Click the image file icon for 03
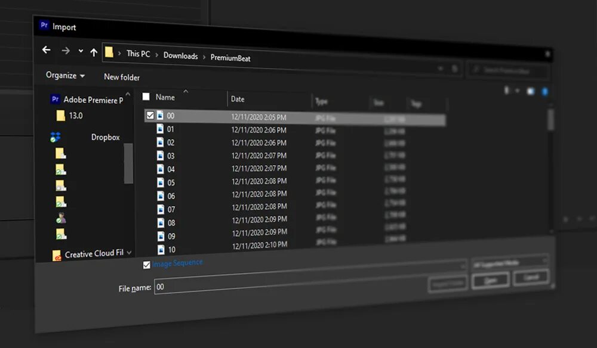Viewport: 597px width, 348px height. click(161, 156)
